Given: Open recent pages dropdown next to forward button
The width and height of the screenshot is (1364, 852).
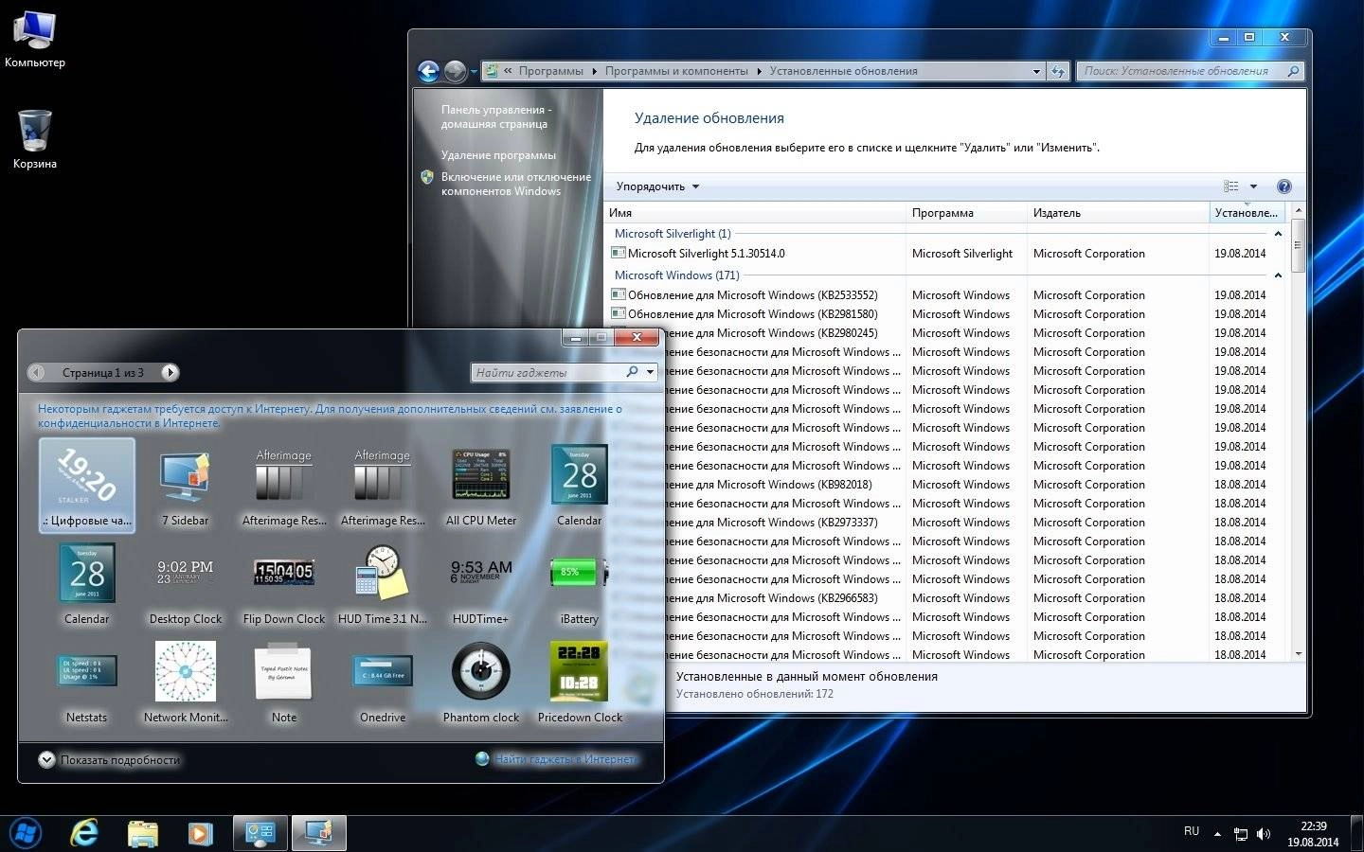Looking at the screenshot, I should pyautogui.click(x=474, y=72).
